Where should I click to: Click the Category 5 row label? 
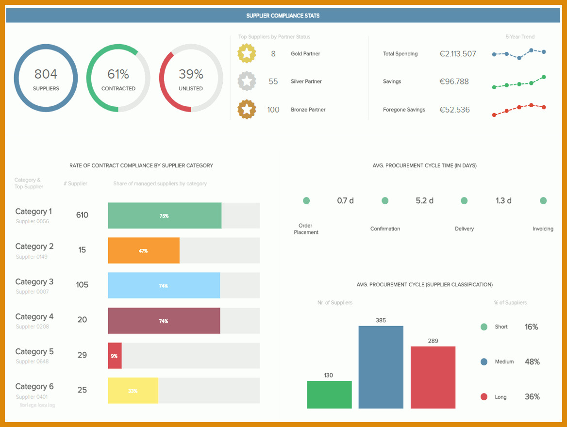(34, 352)
